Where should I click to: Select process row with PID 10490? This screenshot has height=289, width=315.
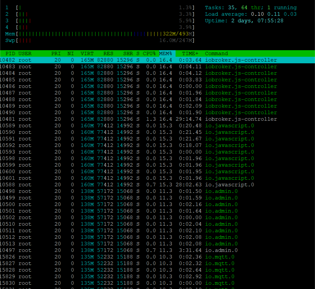tap(157, 113)
